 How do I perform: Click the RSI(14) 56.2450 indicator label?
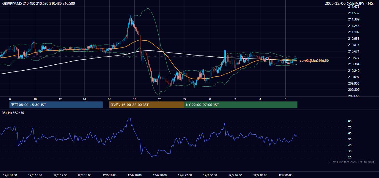coord(13,113)
